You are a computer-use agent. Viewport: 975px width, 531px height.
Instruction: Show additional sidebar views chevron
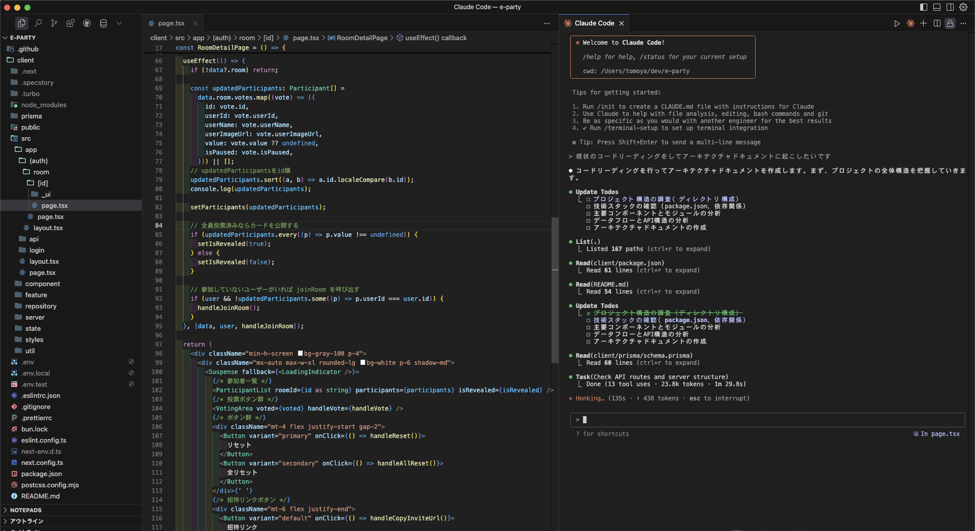point(119,23)
